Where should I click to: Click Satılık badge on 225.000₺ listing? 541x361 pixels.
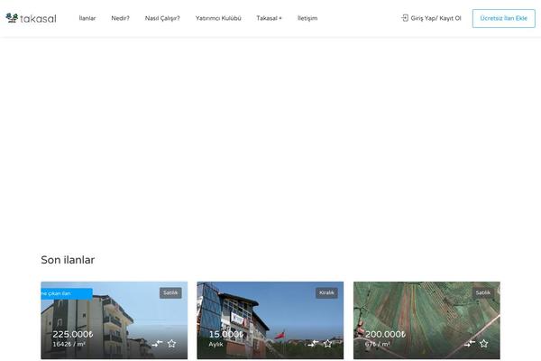point(170,293)
